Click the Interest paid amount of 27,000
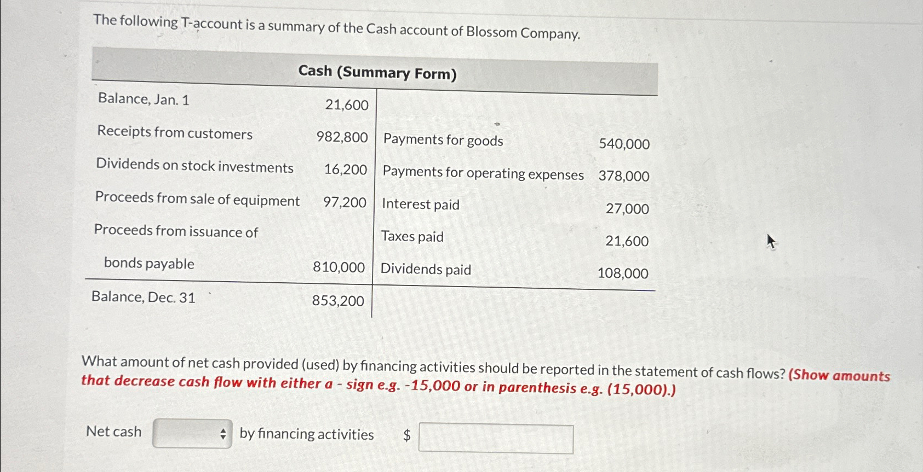Image resolution: width=923 pixels, height=472 pixels. pos(627,209)
